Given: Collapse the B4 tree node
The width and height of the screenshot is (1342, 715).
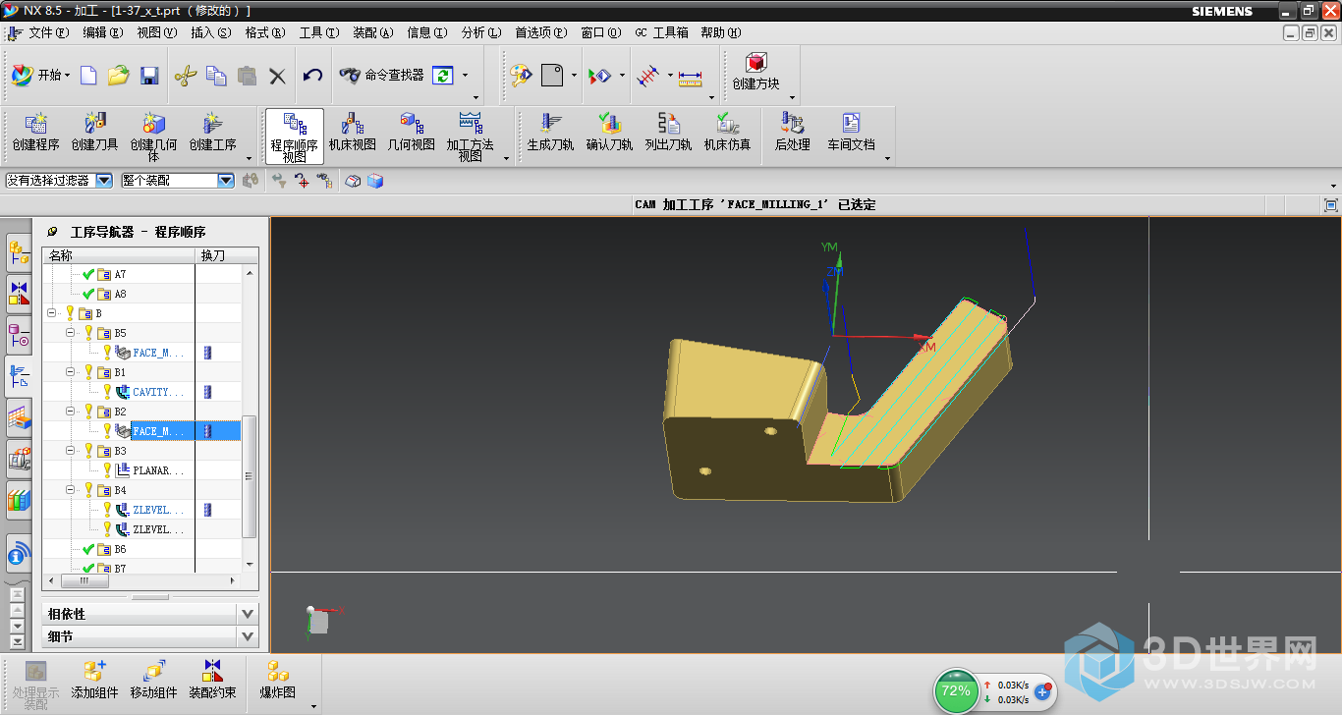Looking at the screenshot, I should [71, 490].
